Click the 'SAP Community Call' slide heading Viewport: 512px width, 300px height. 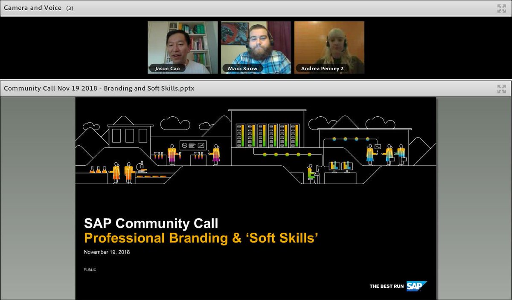(151, 224)
